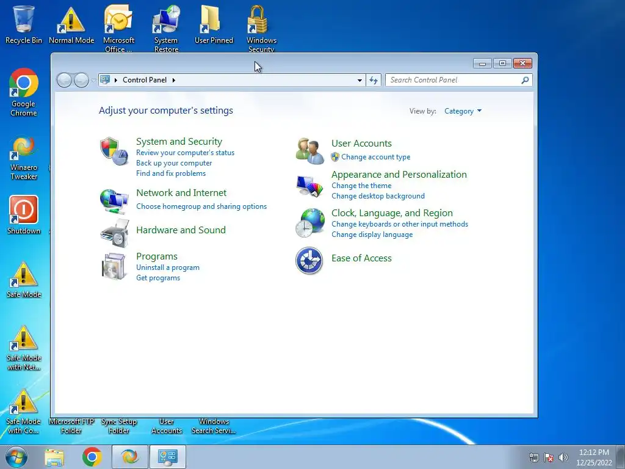This screenshot has height=469, width=625.
Task: Open Recycle Bin on the desktop
Action: [24, 24]
